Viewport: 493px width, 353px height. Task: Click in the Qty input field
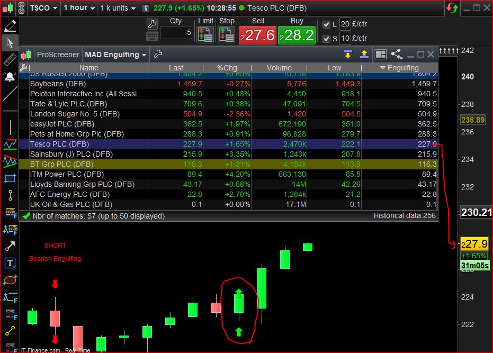pos(176,33)
